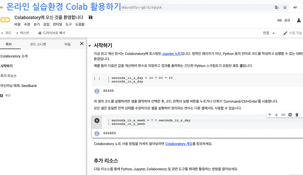Click the pencil editing mode icon
The width and height of the screenshot is (303, 175).
[x=285, y=33]
